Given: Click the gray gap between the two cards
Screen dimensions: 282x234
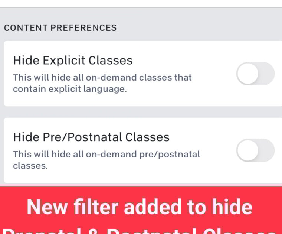Looking at the screenshot, I should [141, 112].
